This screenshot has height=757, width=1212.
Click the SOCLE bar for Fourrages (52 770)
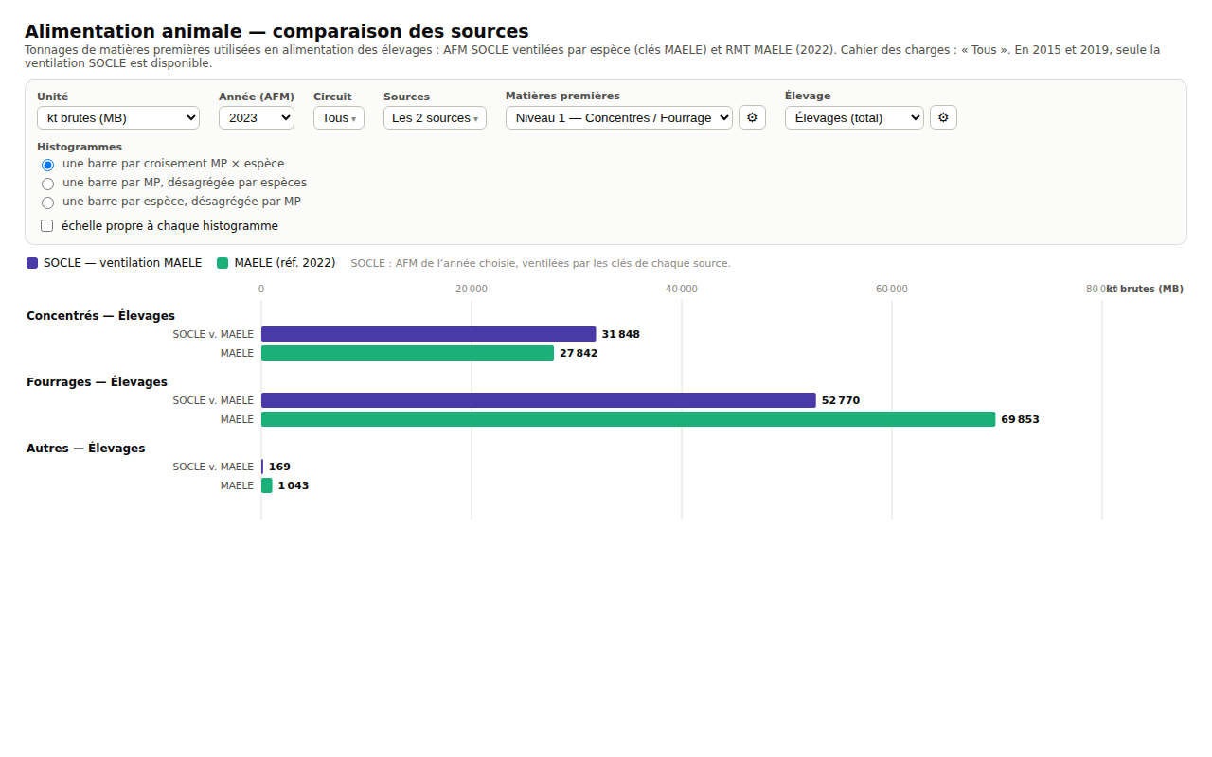pyautogui.click(x=539, y=400)
